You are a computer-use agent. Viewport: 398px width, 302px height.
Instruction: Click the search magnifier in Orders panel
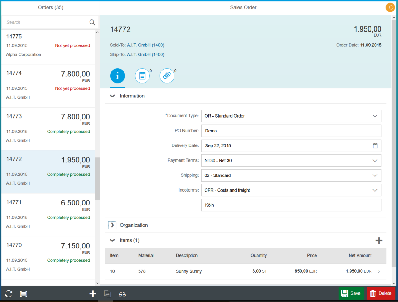pos(92,22)
